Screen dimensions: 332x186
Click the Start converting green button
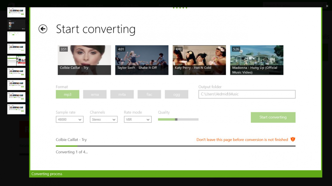273,117
